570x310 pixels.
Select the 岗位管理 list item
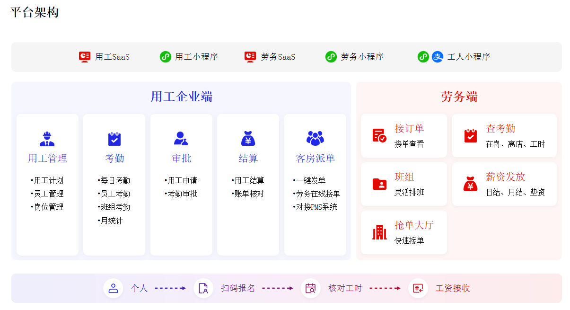click(47, 207)
